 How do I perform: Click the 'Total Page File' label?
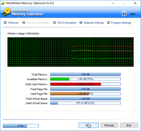click(x=39, y=89)
